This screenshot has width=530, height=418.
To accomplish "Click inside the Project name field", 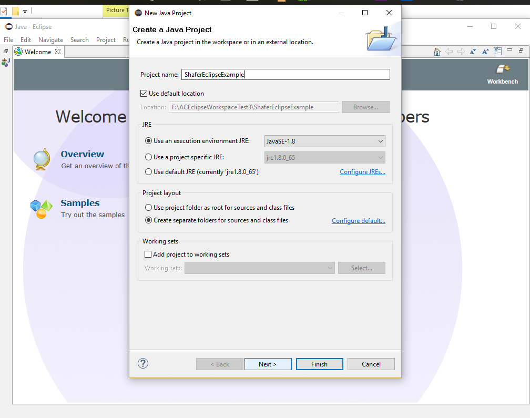I will (x=286, y=74).
